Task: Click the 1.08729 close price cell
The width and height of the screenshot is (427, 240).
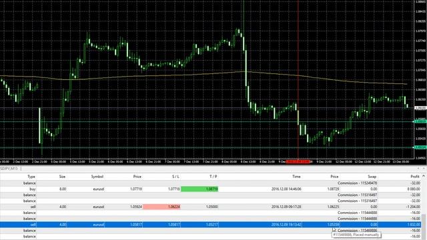Action: click(x=333, y=189)
